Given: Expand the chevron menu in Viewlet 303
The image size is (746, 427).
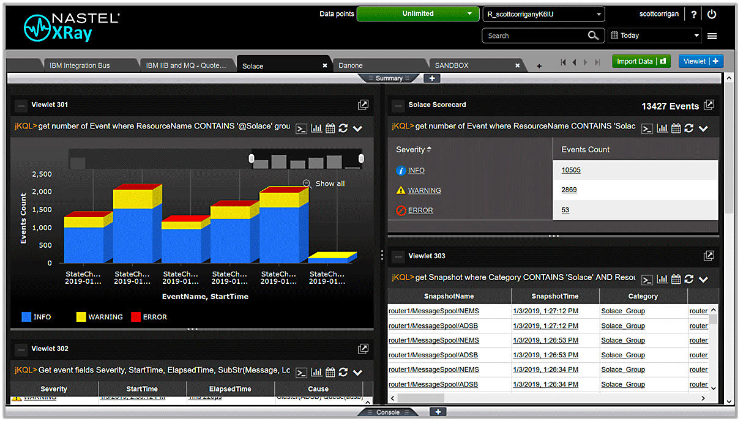Looking at the screenshot, I should pyautogui.click(x=704, y=280).
